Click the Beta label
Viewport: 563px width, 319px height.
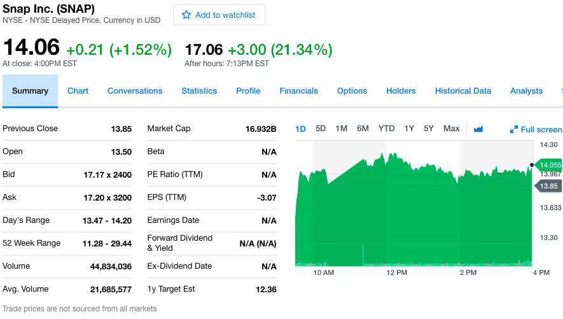tap(156, 152)
